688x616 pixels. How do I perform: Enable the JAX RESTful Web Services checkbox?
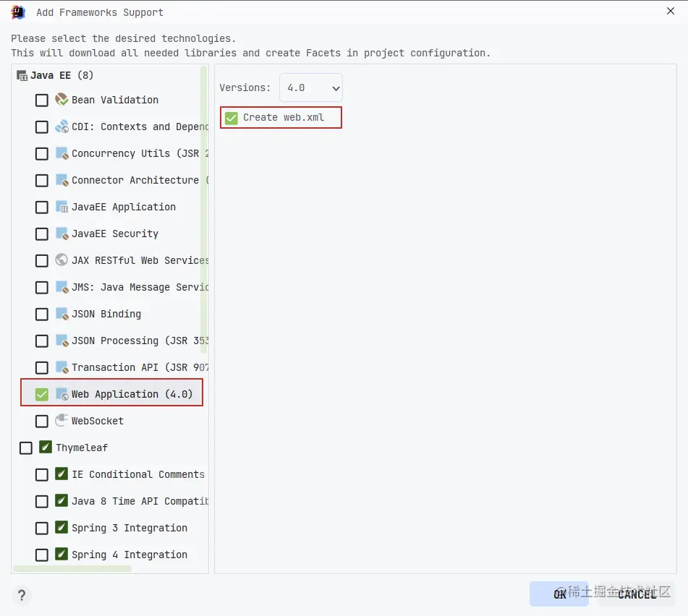tap(42, 261)
